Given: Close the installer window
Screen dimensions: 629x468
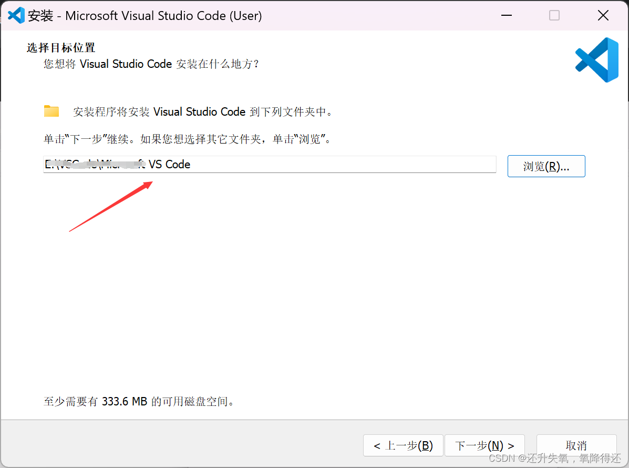Looking at the screenshot, I should (x=603, y=16).
